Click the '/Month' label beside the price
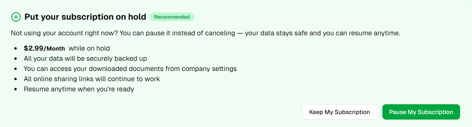The height and width of the screenshot is (127, 472). [x=54, y=49]
